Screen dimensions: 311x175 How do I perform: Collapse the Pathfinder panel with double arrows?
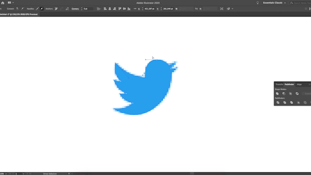[310, 85]
